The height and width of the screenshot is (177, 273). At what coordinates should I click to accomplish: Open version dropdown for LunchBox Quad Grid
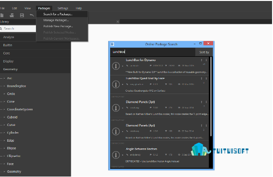(x=123, y=84)
